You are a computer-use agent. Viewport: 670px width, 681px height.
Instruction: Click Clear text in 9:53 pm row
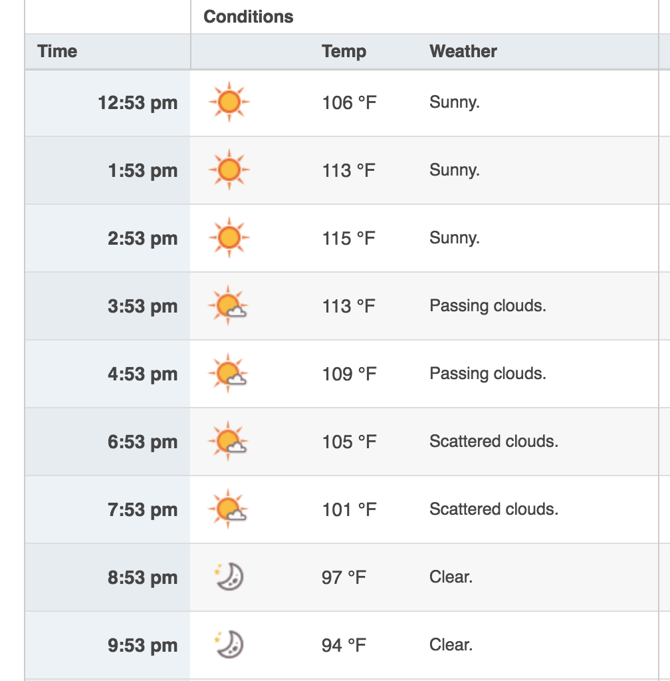(x=451, y=644)
